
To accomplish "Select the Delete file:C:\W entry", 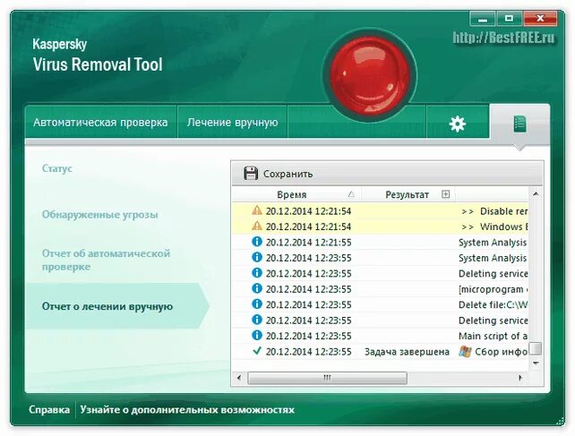I will click(x=493, y=304).
